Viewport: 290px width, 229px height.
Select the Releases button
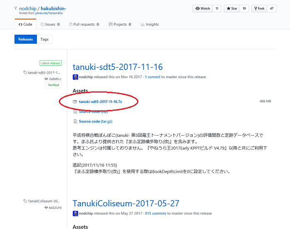tap(26, 39)
